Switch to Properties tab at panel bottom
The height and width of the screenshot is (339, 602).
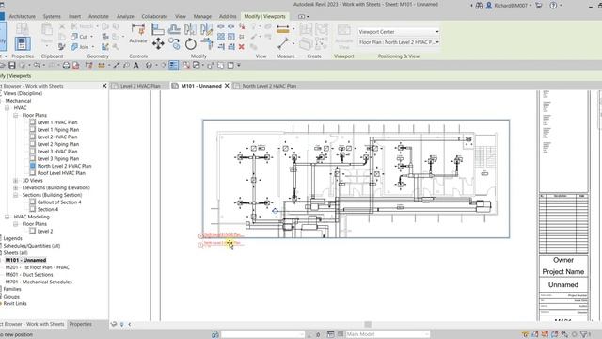pyautogui.click(x=80, y=324)
